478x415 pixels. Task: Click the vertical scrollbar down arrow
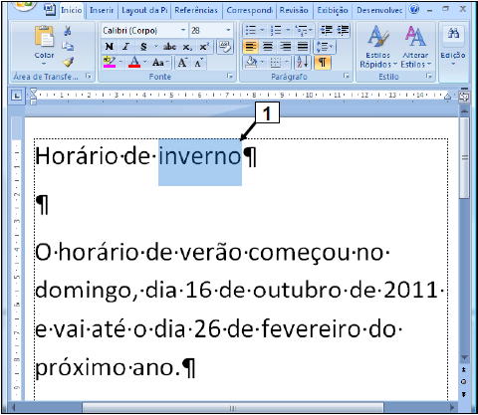tap(464, 357)
